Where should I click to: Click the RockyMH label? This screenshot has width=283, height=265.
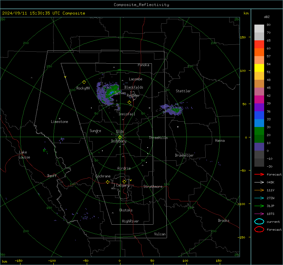(x=83, y=88)
